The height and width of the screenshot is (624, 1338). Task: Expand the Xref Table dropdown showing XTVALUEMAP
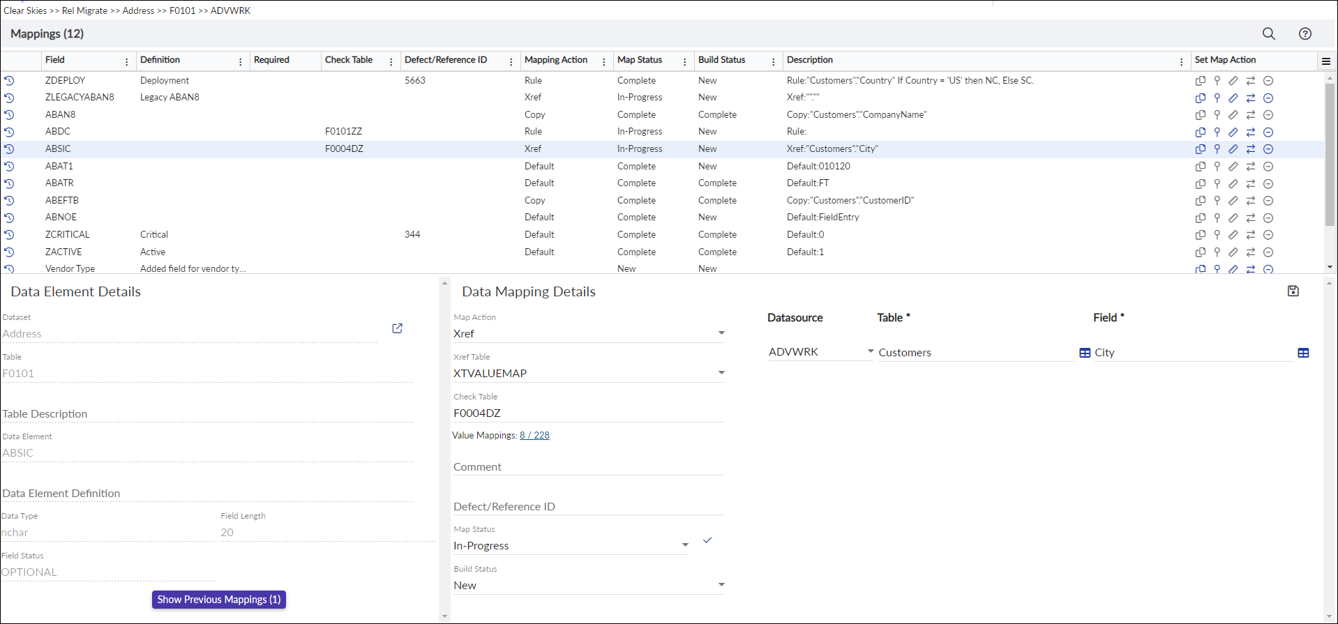tap(721, 373)
